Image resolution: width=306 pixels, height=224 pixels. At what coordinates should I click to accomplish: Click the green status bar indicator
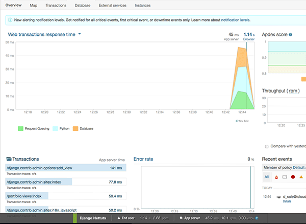pos(75,218)
